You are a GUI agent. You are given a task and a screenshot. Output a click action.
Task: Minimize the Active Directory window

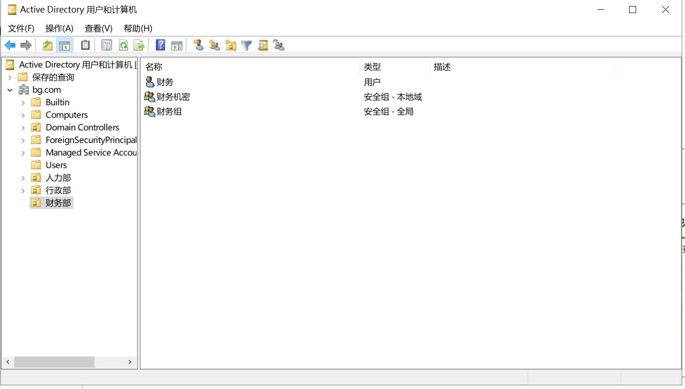[601, 10]
